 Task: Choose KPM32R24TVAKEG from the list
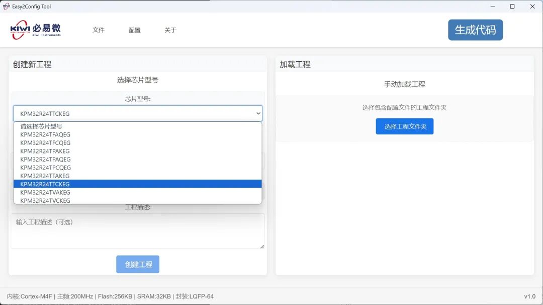pyautogui.click(x=137, y=193)
